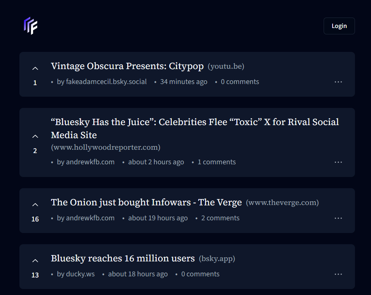Open Bluesky reaches 16 million users post
This screenshot has height=295, width=371.
[x=123, y=258]
